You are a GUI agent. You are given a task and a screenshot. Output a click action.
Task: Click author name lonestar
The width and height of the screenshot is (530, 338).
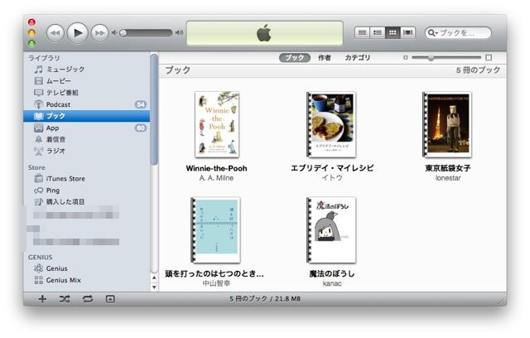tap(448, 178)
